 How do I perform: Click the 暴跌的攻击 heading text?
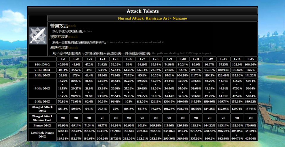[59, 48]
